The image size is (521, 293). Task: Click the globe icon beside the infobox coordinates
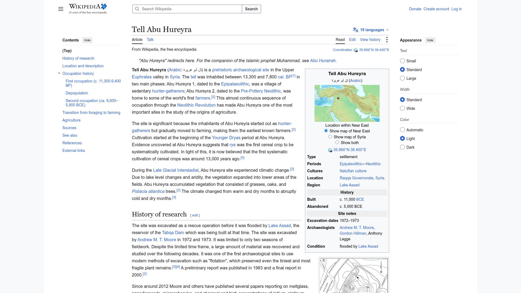point(330,150)
